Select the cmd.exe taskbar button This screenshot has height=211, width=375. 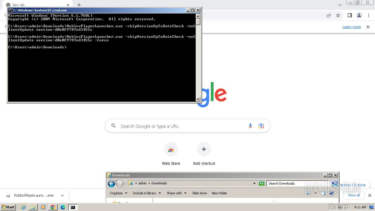coord(73,207)
